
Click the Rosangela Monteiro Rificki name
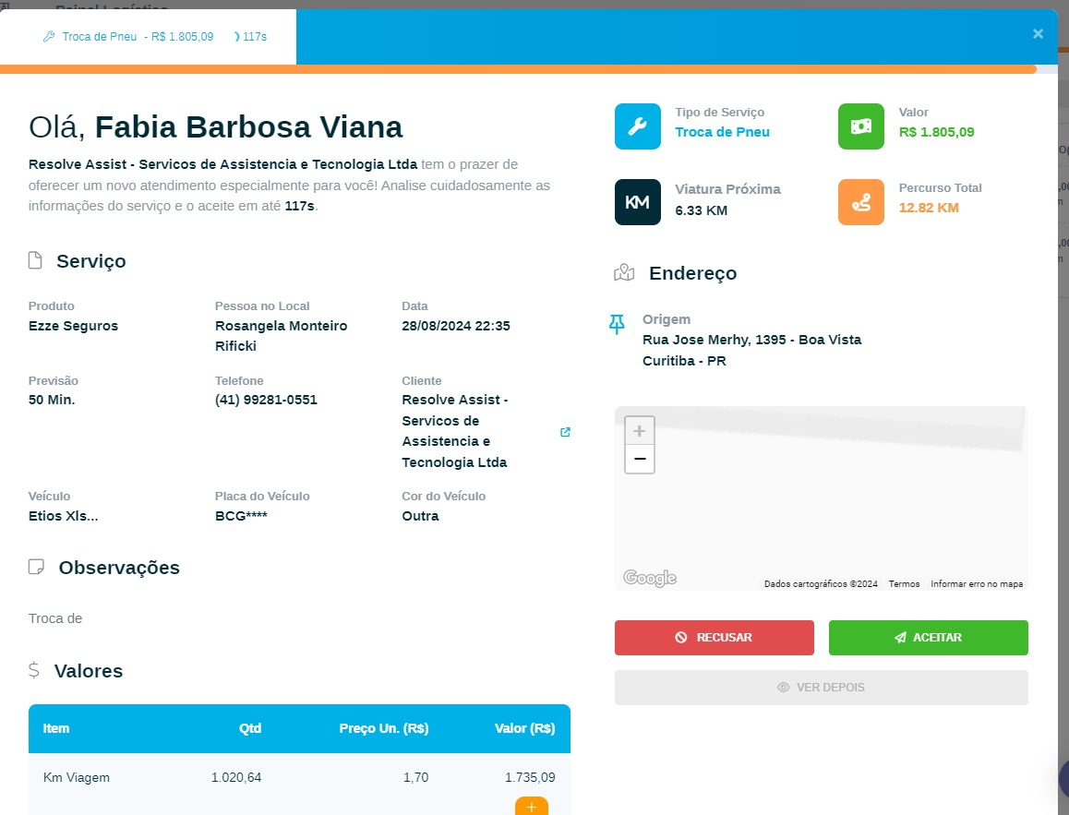coord(281,336)
